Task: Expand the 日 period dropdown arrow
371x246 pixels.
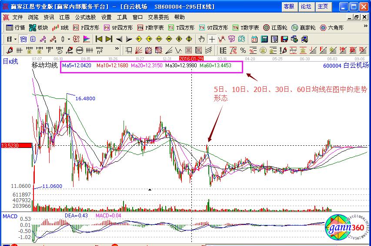Action: click(15, 39)
